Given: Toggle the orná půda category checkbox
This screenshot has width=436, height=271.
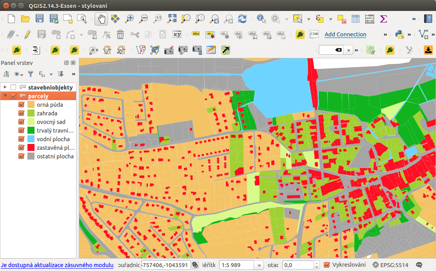Looking at the screenshot, I should click(x=21, y=104).
